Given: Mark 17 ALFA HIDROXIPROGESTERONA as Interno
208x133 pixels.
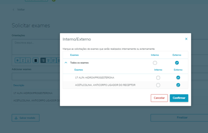Looking at the screenshot, I should pyautogui.click(x=158, y=78).
